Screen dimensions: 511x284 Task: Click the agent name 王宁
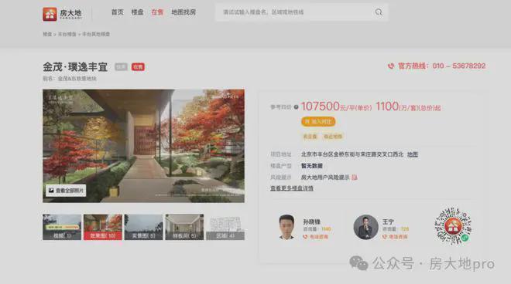click(388, 222)
